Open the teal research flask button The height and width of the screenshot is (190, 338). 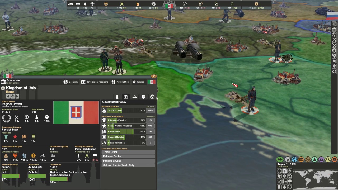(x=314, y=159)
